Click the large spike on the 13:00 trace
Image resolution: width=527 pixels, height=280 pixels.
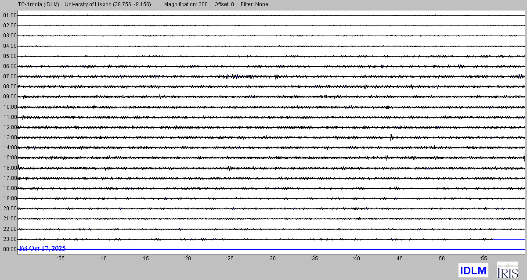tap(391, 137)
